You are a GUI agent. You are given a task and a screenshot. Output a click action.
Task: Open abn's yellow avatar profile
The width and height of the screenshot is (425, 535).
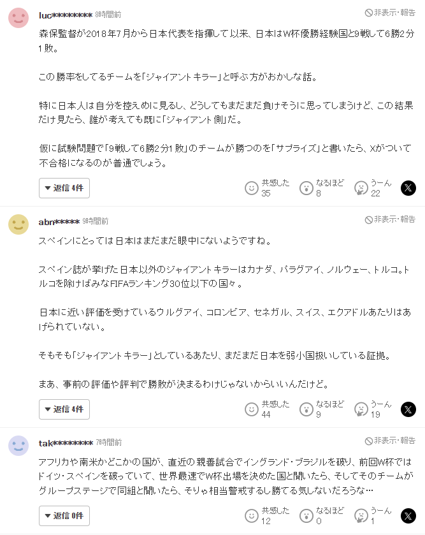coord(18,224)
